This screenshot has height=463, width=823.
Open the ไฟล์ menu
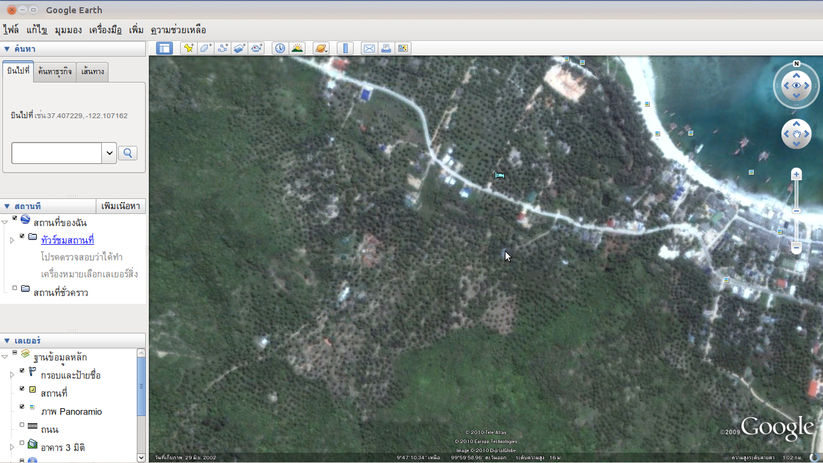click(x=11, y=30)
